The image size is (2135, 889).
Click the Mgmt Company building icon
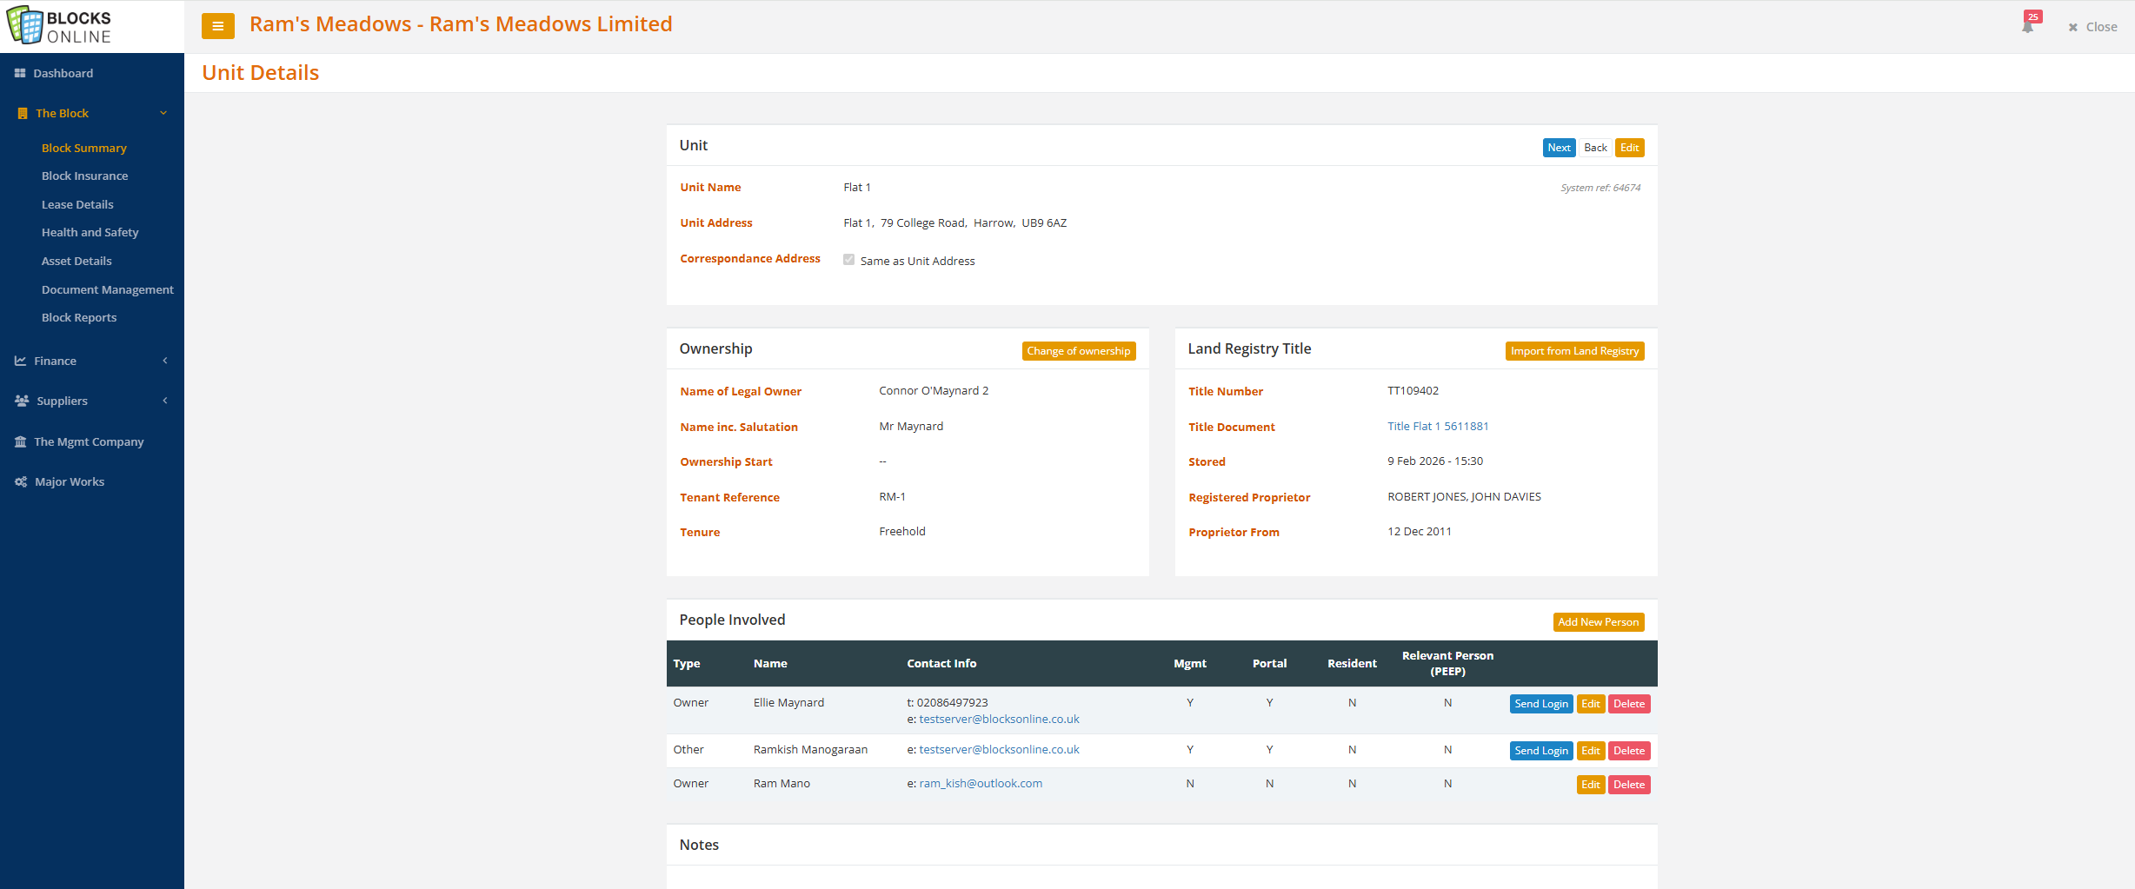(20, 441)
